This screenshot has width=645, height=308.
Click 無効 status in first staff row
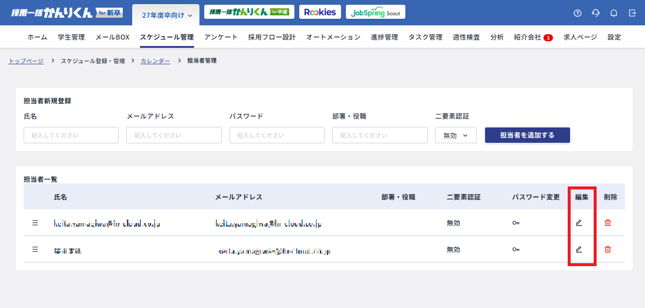click(x=453, y=223)
